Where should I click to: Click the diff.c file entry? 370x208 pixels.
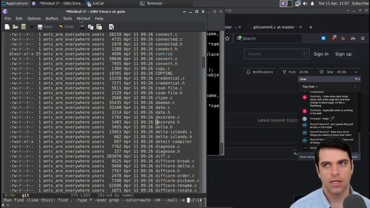(x=162, y=157)
